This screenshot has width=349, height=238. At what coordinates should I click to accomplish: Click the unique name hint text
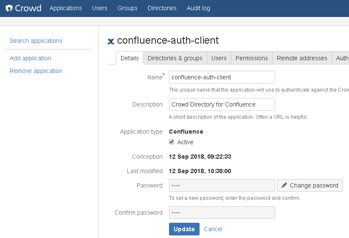click(x=259, y=90)
